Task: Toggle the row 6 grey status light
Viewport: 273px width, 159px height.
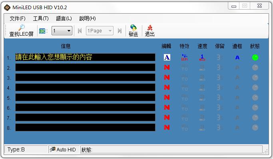Action: click(255, 107)
